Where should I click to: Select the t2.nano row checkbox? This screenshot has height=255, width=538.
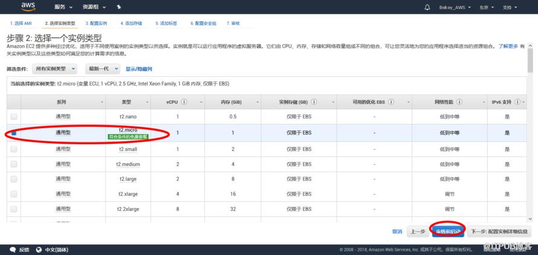14,117
